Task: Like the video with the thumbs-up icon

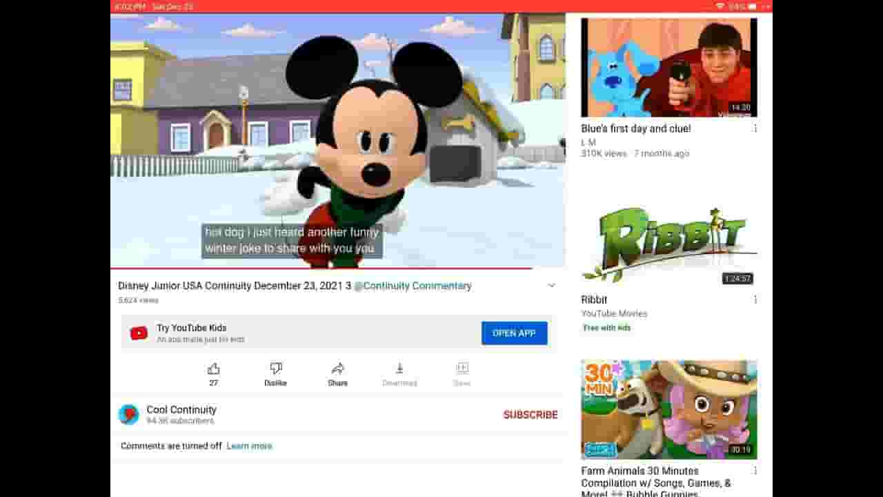Action: tap(214, 369)
